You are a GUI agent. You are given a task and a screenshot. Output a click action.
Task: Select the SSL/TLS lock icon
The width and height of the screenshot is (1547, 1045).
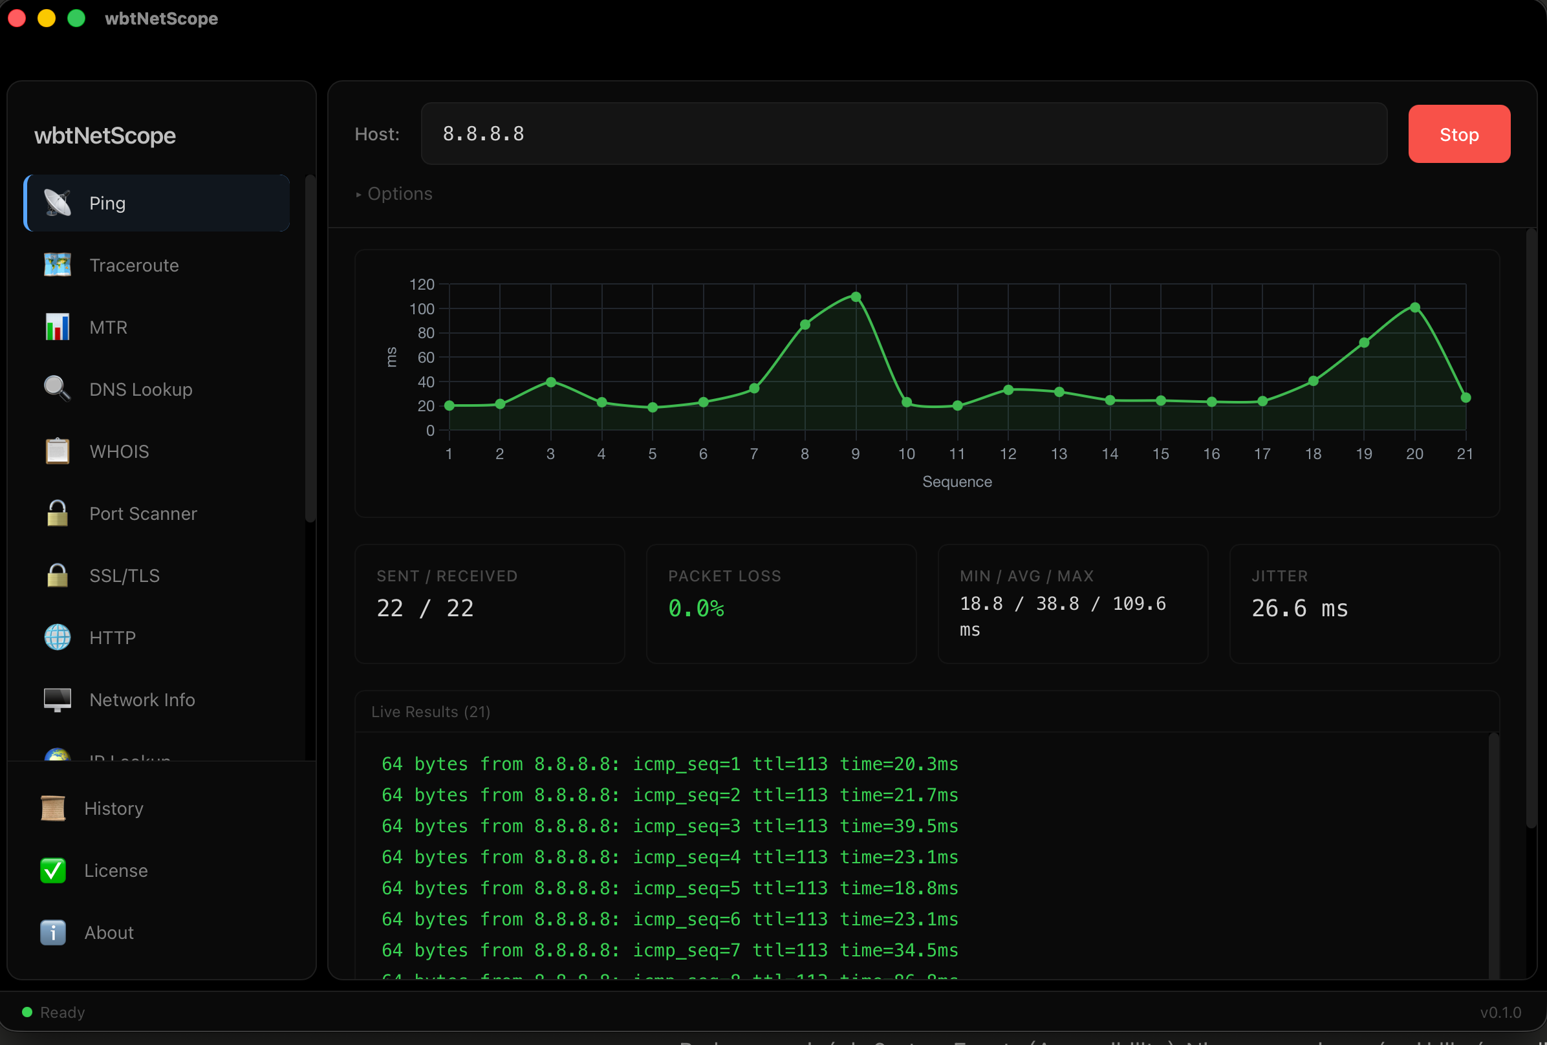58,575
